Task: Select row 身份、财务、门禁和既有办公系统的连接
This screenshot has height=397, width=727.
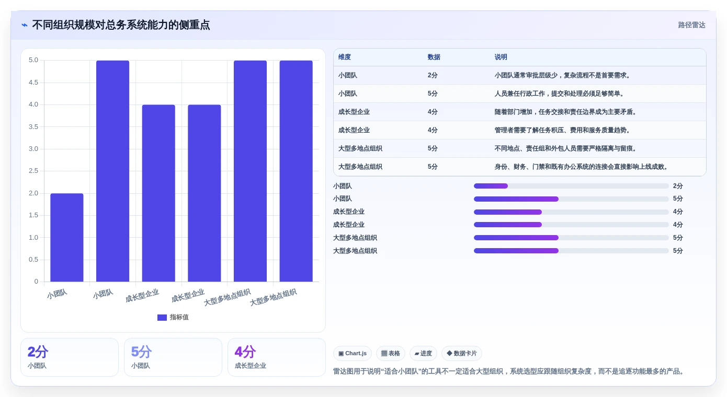Action: point(520,167)
